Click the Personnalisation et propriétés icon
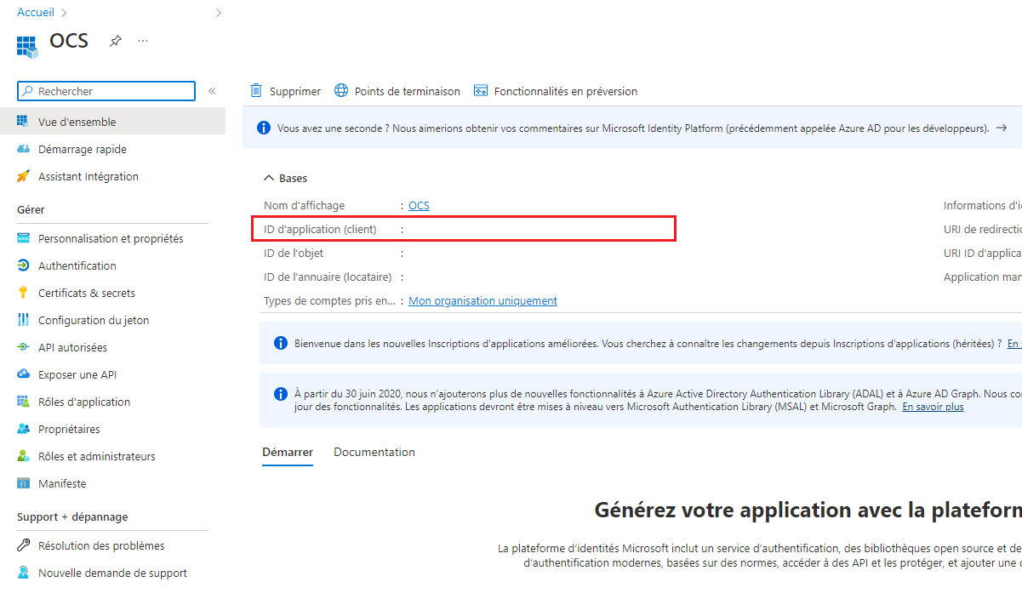Screen dimensions: 1022x599 coord(23,238)
